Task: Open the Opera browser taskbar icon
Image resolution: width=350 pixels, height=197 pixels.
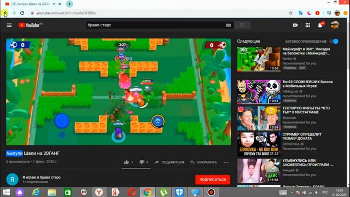Action: 131,192
